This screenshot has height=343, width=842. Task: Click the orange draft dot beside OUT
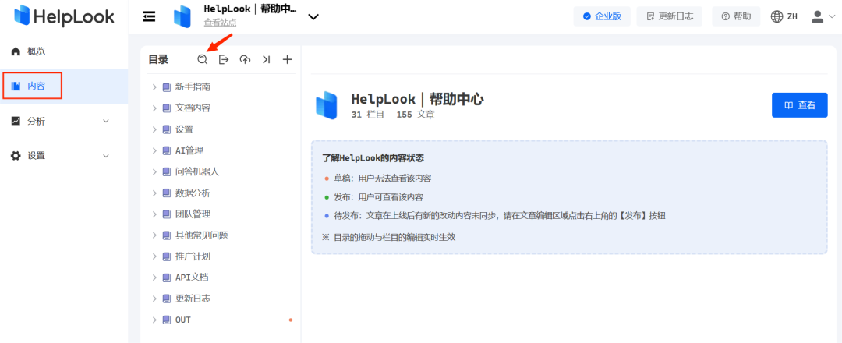point(291,320)
